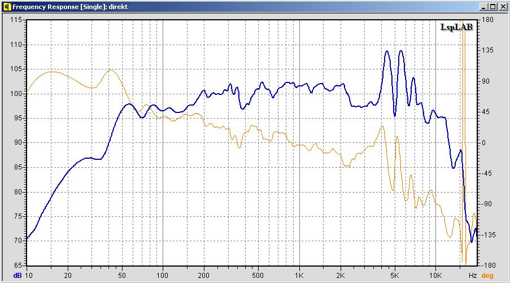Click the '135' phase axis value
Viewport: 510px width, 283px height.
click(x=487, y=50)
